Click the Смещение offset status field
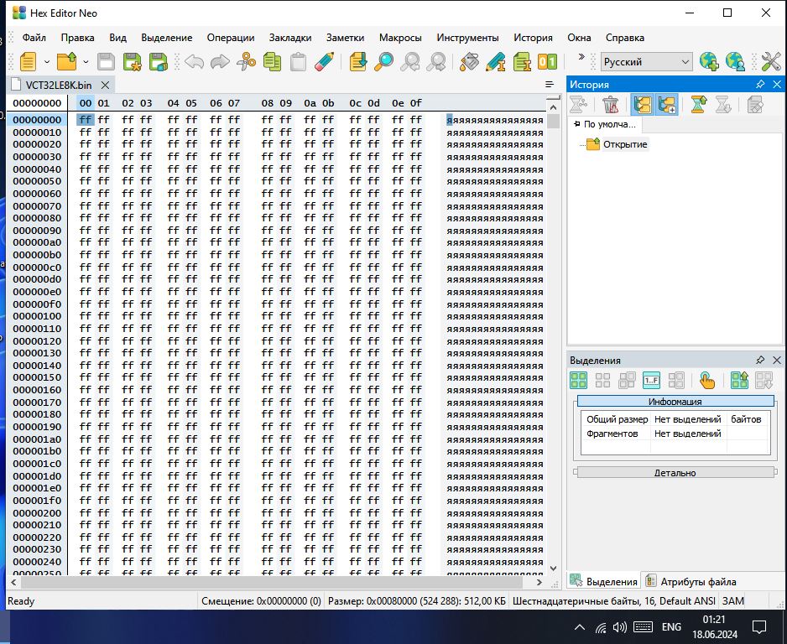The width and height of the screenshot is (787, 644). (x=261, y=601)
